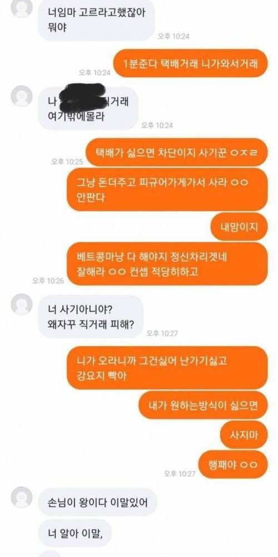Tap the gray '너임마 고르라고했잖아 뭐야' bubble
The image size is (278, 557).
tap(96, 19)
